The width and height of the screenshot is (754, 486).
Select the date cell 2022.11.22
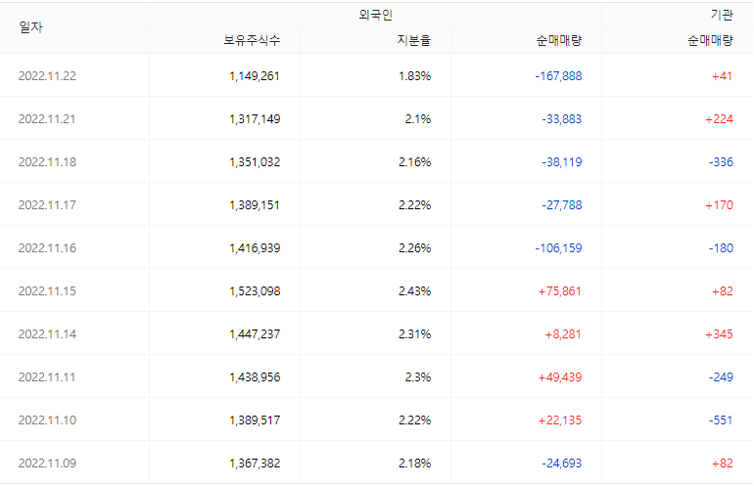tap(47, 76)
